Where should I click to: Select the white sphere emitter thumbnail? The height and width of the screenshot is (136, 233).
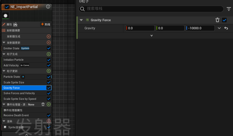click(x=5, y=16)
